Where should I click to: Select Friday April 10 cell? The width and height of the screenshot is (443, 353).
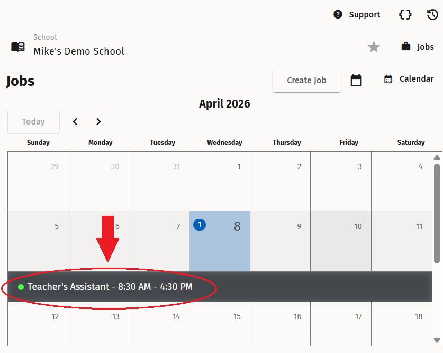[x=340, y=241]
